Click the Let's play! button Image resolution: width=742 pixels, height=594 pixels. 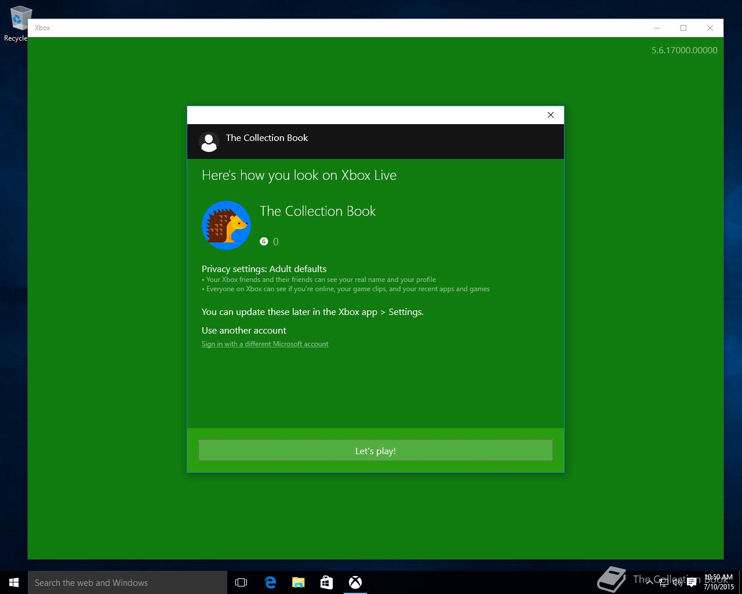pos(376,451)
